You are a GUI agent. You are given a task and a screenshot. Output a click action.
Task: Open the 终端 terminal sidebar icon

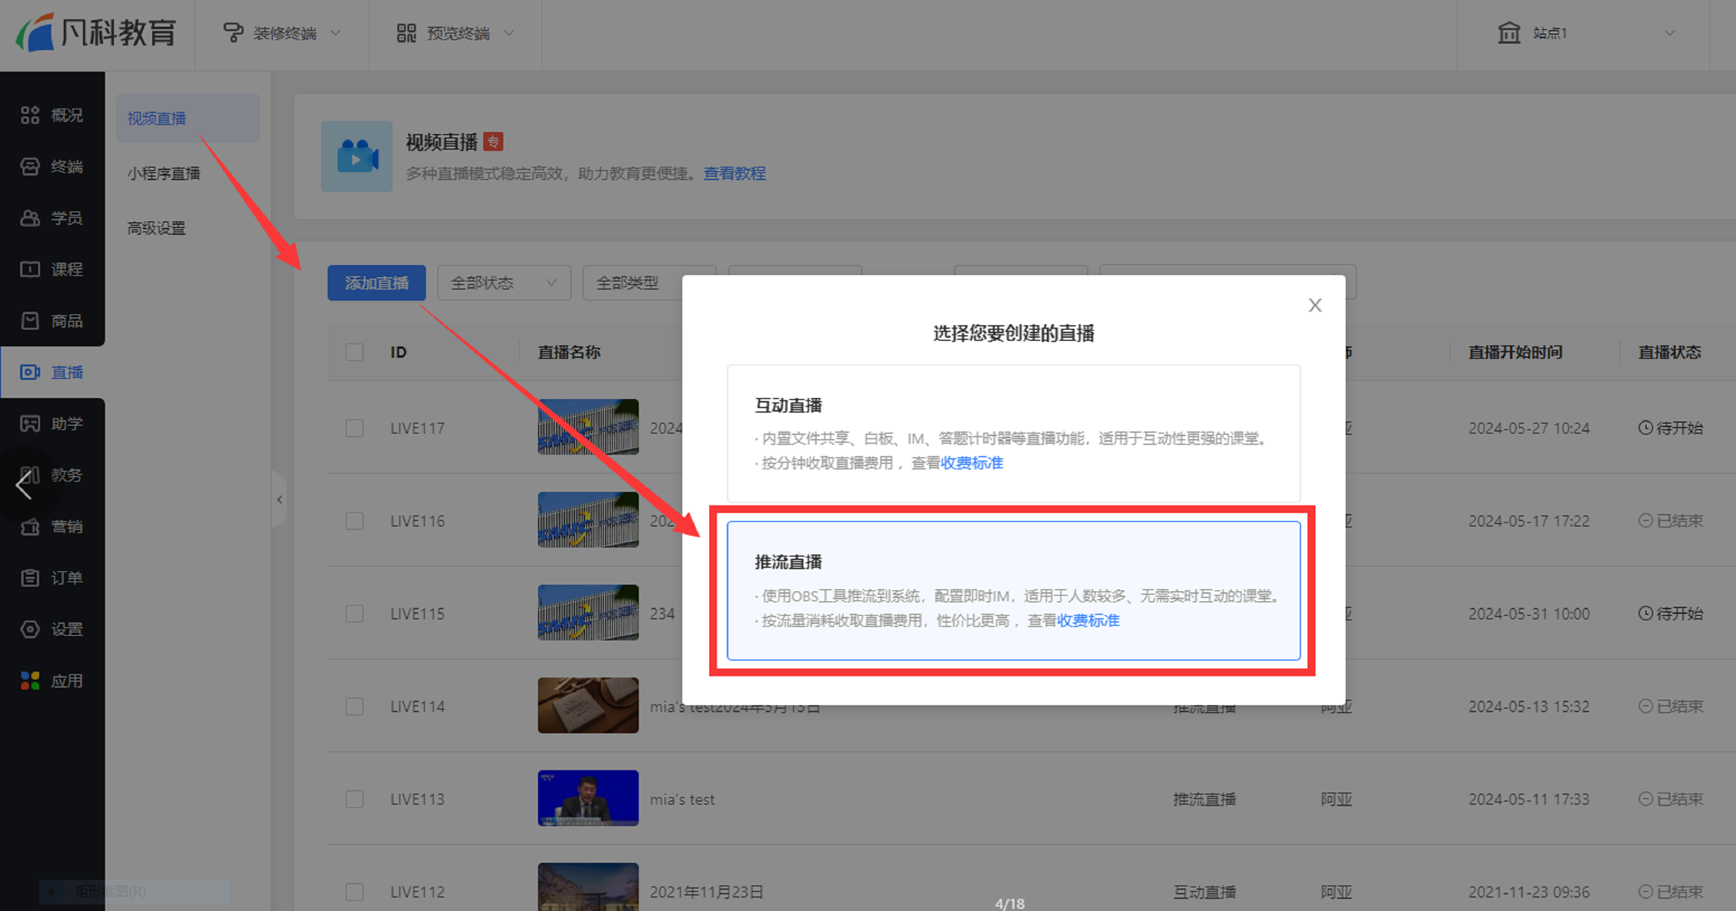tap(30, 166)
